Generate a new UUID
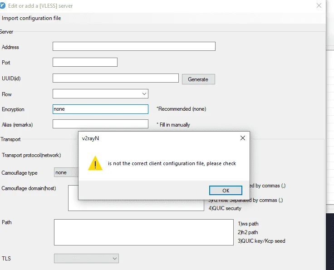The width and height of the screenshot is (334, 270). (x=198, y=79)
